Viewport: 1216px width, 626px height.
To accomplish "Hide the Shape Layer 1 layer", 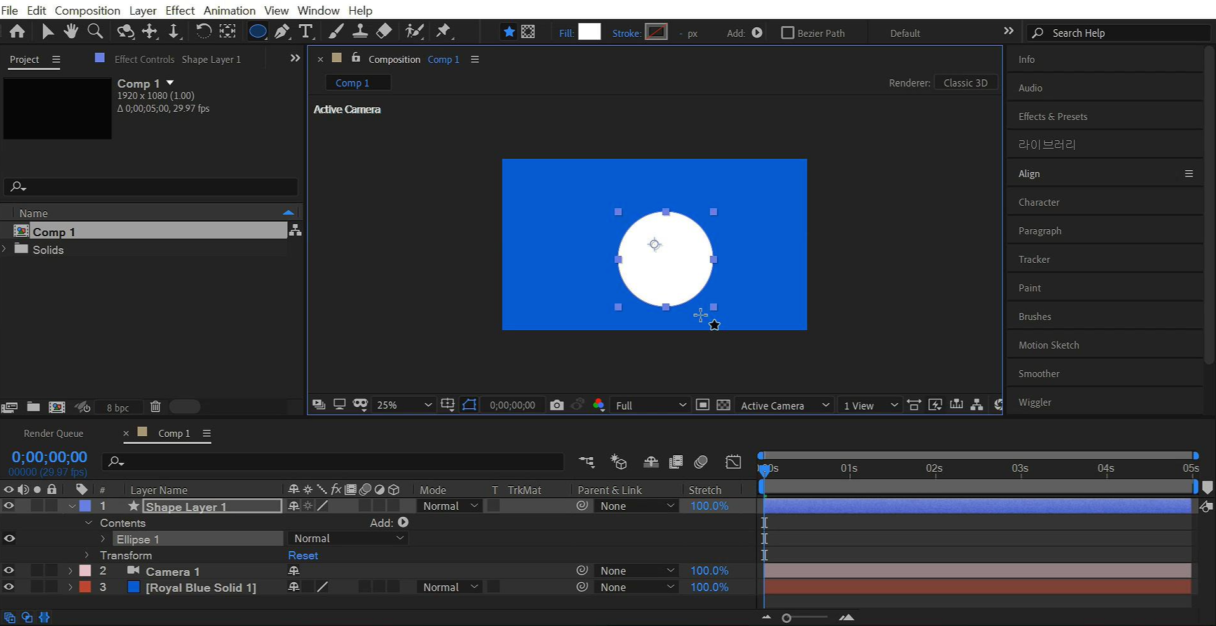I will [9, 506].
